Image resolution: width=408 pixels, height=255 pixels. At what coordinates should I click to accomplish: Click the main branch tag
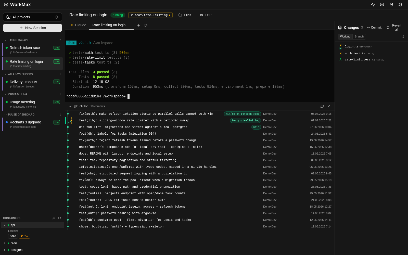coord(256,127)
